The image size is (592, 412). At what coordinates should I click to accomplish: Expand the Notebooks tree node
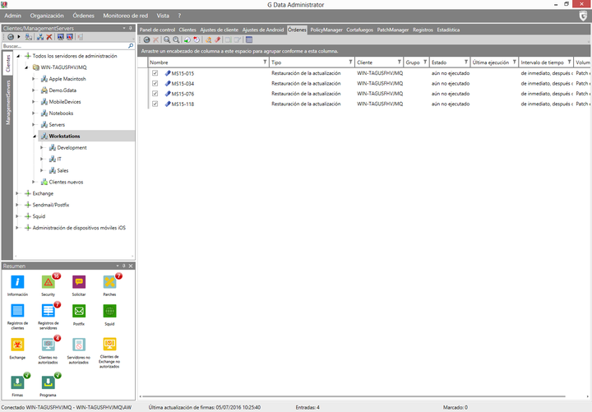point(34,113)
